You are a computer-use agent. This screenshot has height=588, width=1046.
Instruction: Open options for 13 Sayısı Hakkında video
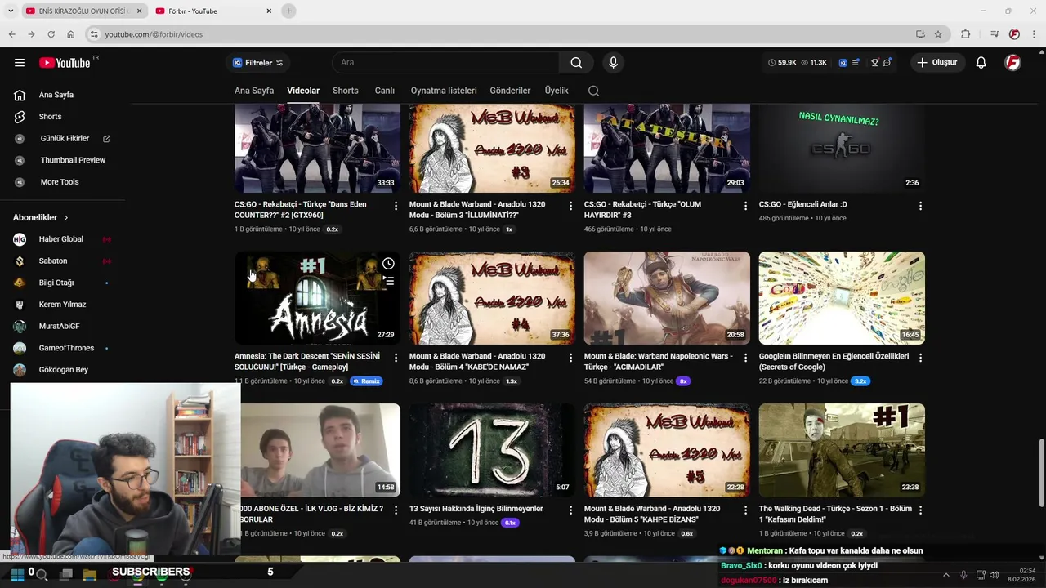pyautogui.click(x=570, y=510)
